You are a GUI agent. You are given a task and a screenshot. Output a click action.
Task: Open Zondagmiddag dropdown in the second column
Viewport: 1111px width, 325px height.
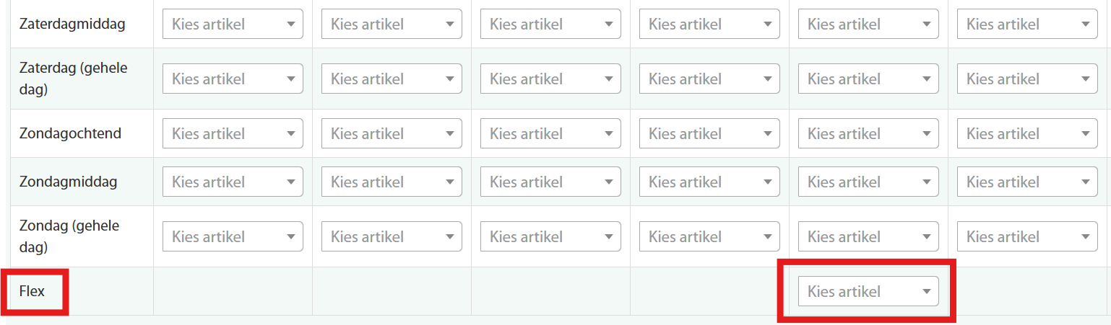(391, 182)
